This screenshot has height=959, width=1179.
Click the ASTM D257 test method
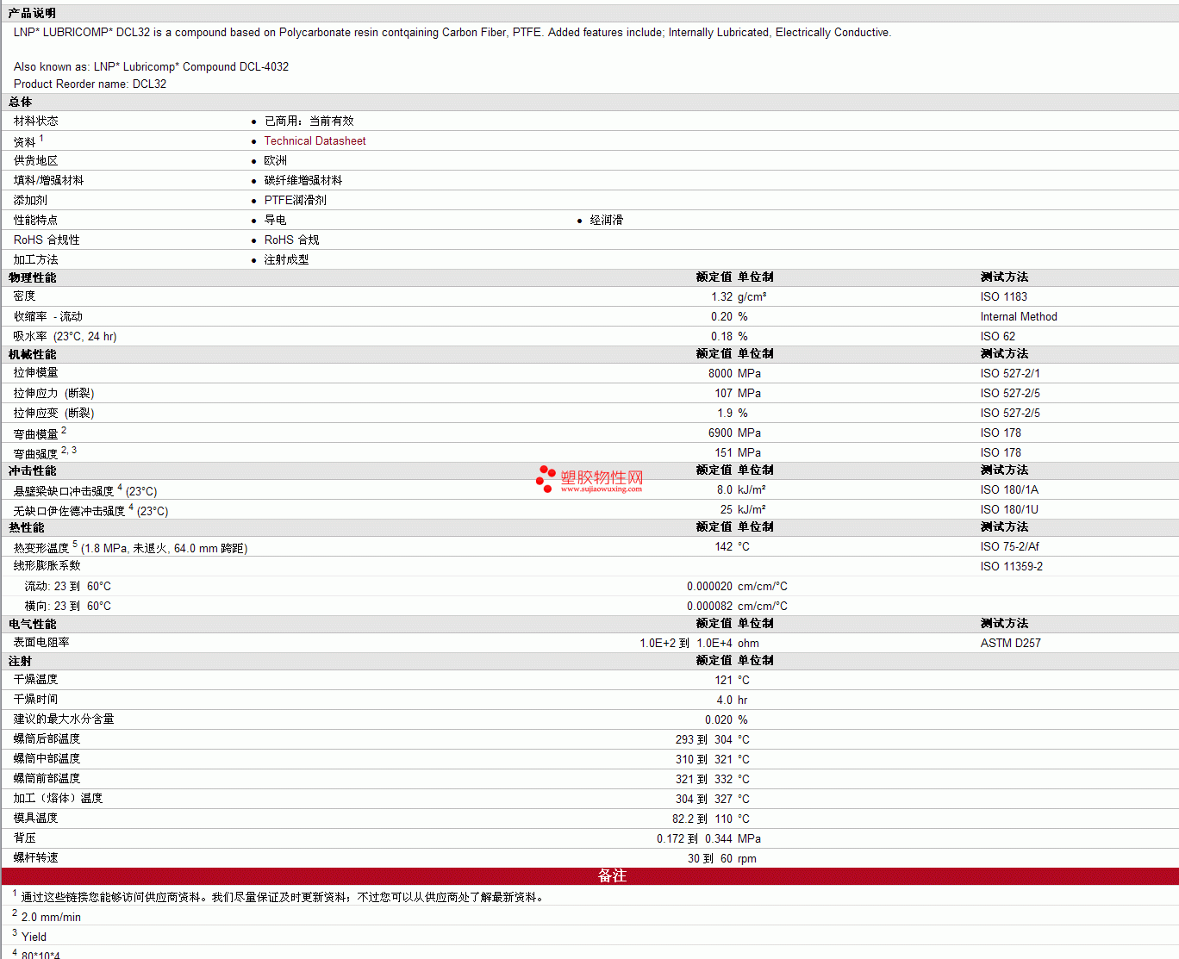coord(1011,643)
